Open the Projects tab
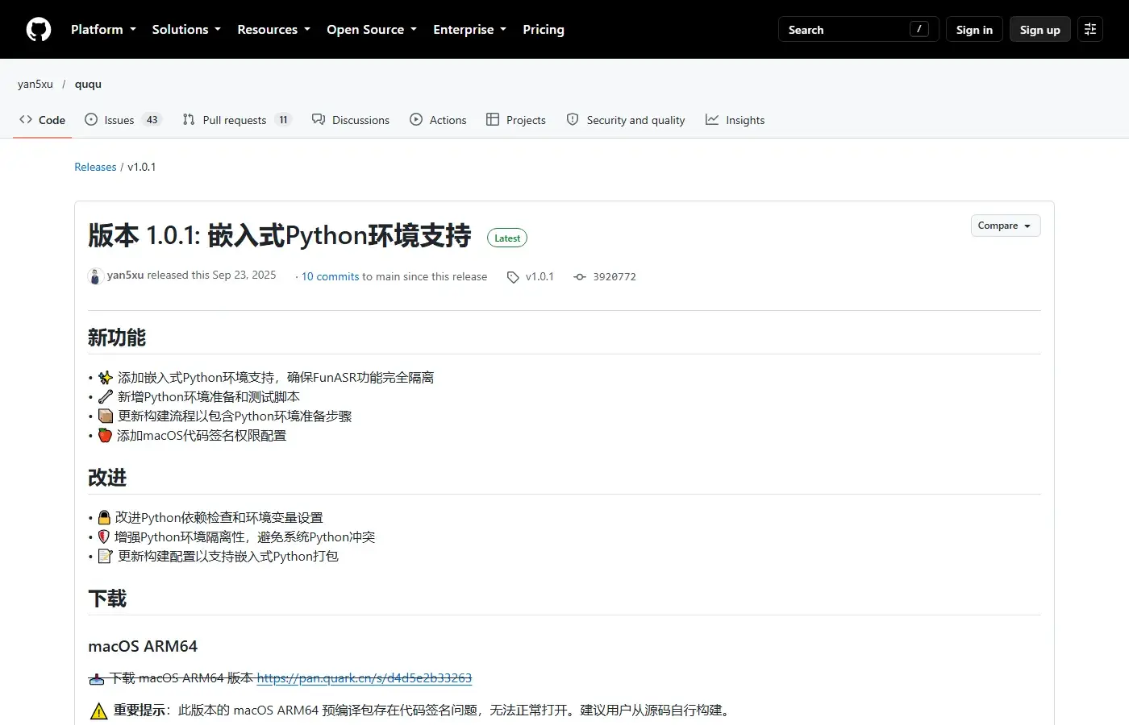1129x725 pixels. click(516, 120)
